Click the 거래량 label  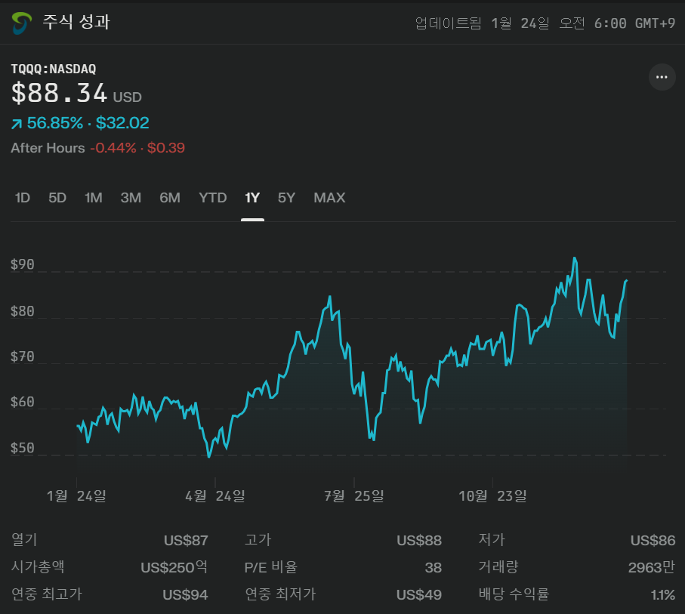pos(498,567)
